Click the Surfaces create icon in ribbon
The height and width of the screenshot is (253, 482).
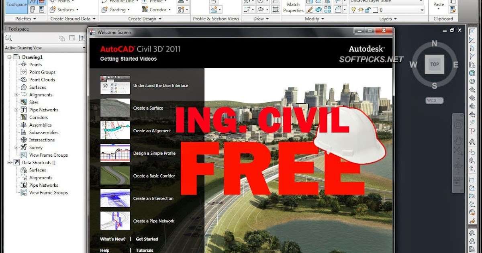click(x=53, y=9)
